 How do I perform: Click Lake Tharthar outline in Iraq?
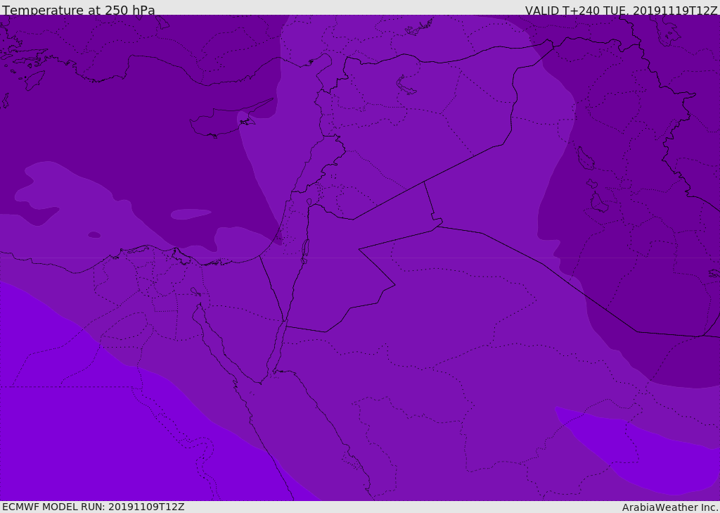coord(586,158)
